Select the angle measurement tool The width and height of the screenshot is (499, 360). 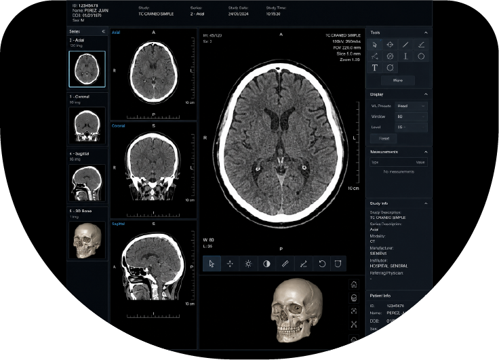pyautogui.click(x=421, y=45)
